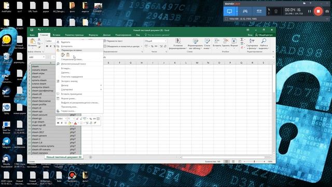Open Steam desktop shortcut
The height and width of the screenshot is (187, 332).
pos(6,92)
